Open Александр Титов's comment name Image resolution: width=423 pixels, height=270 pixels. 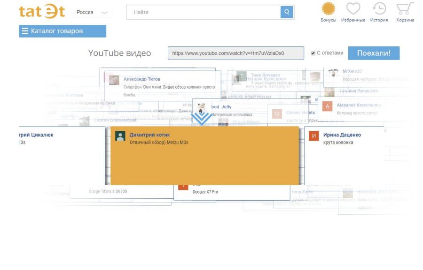pos(142,79)
